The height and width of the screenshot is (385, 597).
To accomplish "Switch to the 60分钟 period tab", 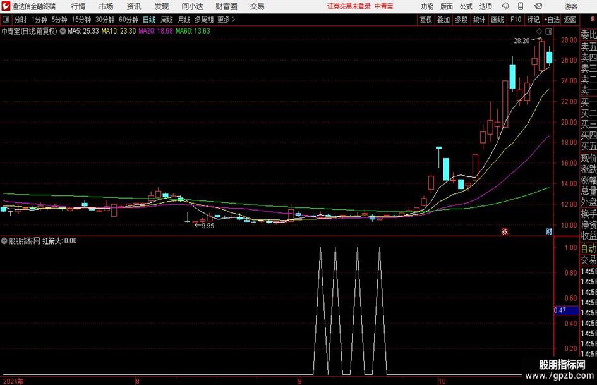I will click(x=128, y=20).
